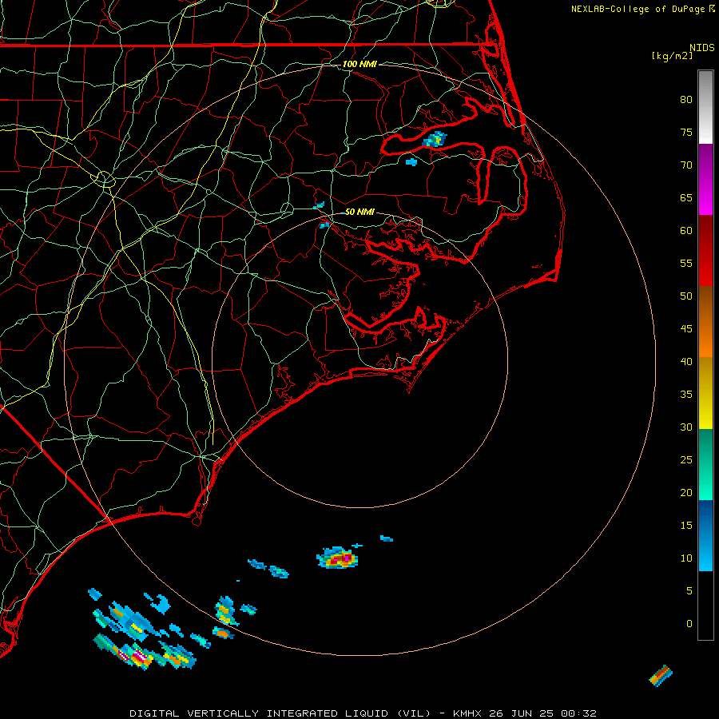Select the 30 value on the scale
Screen dimensions: 719x719
(x=686, y=427)
